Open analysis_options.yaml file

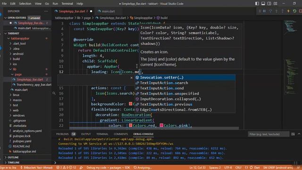tap(27, 131)
